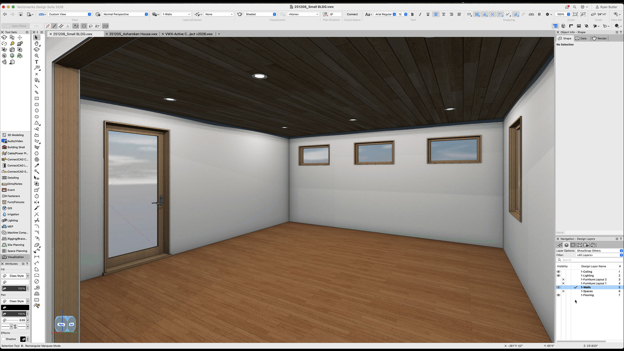Activate the Flyover rotation tool

[36, 49]
